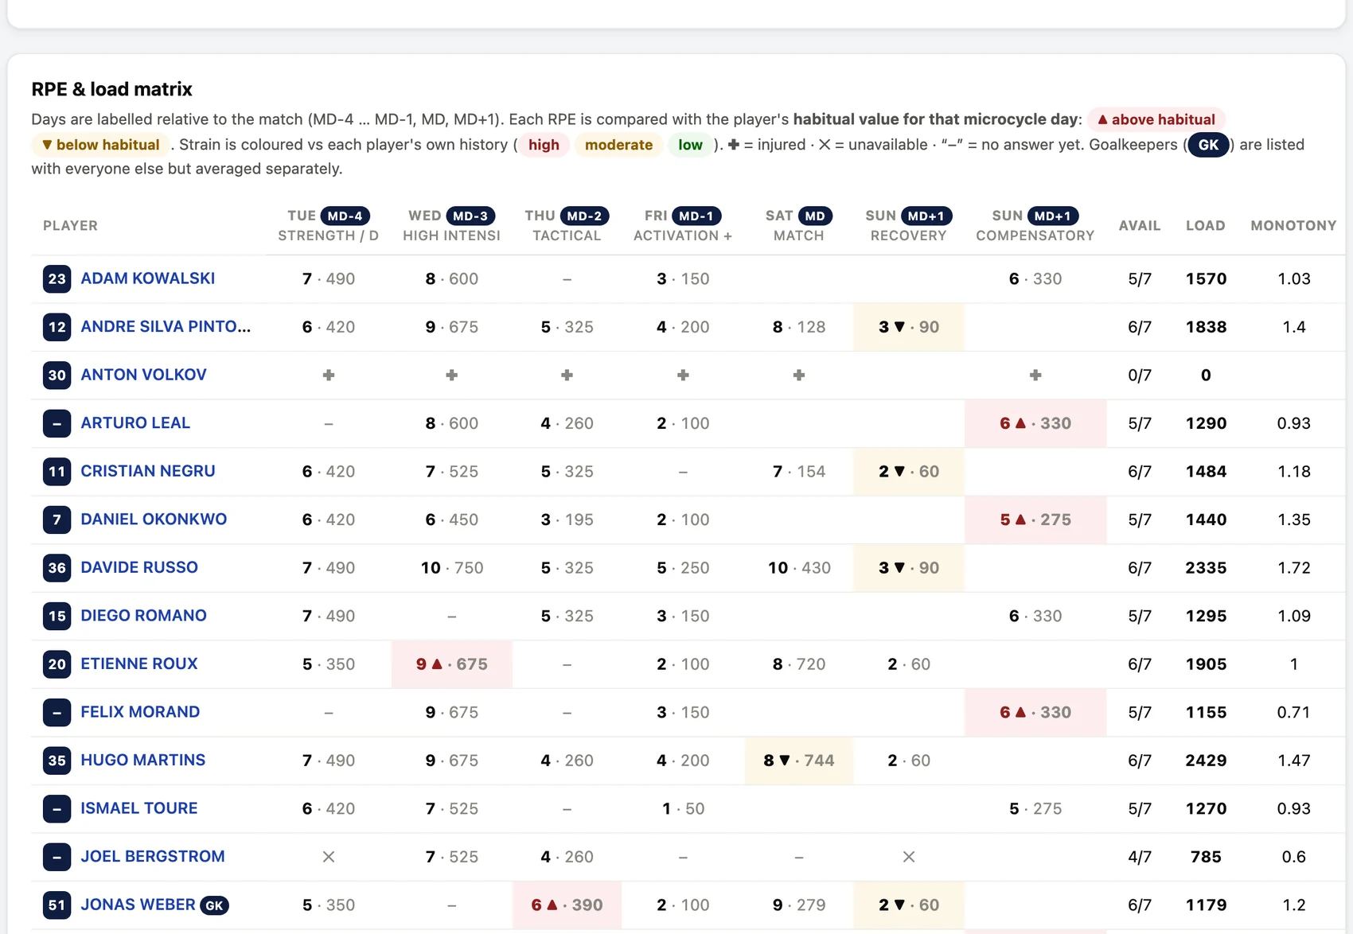Click Davide Russo's load value 2335

[x=1206, y=567]
